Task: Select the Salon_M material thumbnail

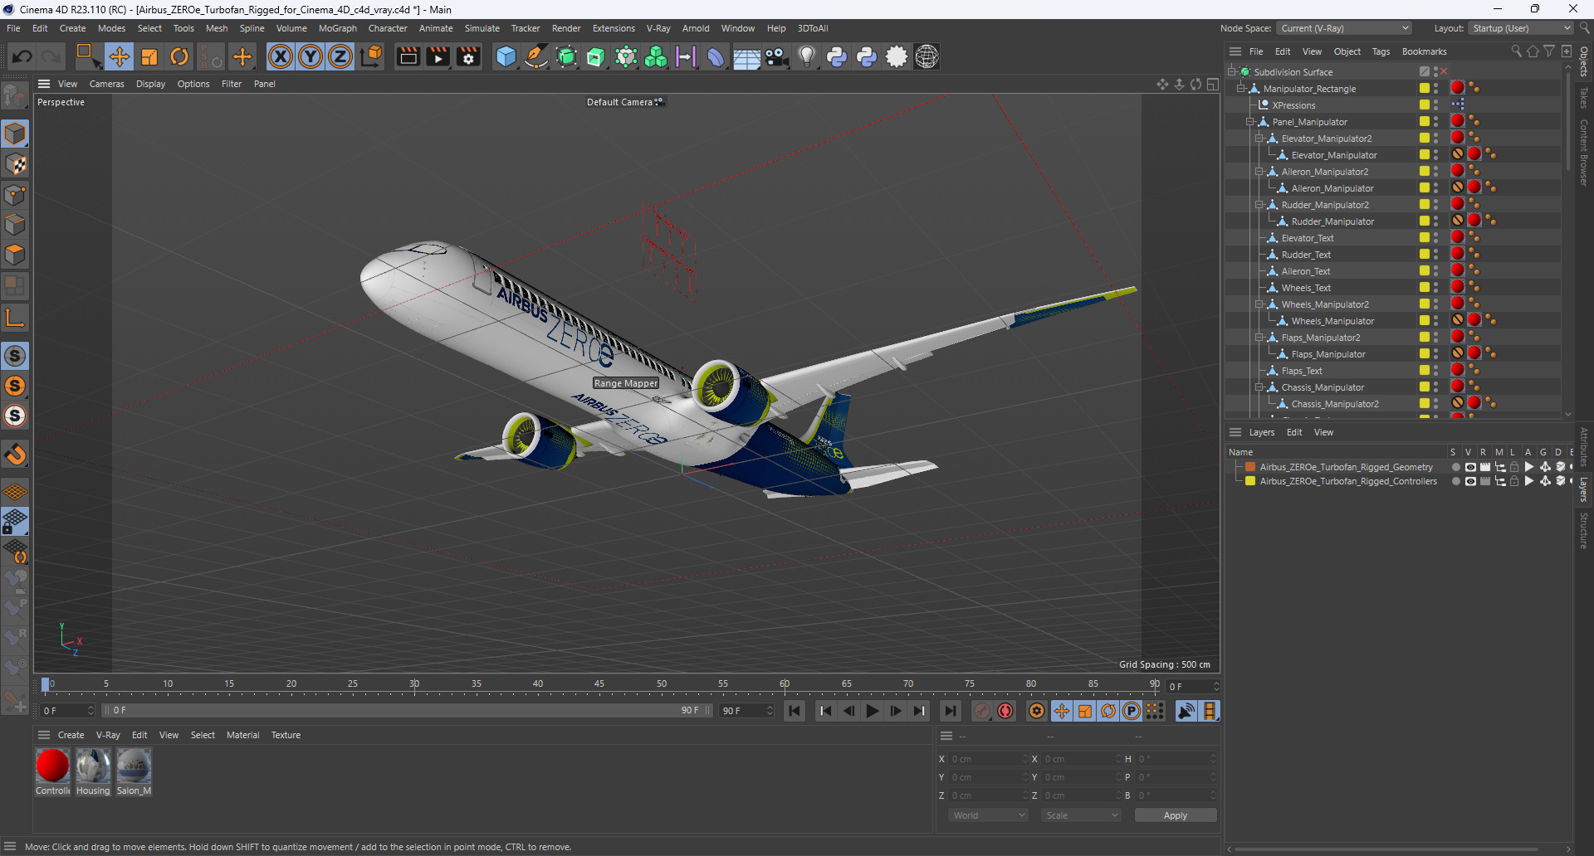Action: pyautogui.click(x=134, y=766)
